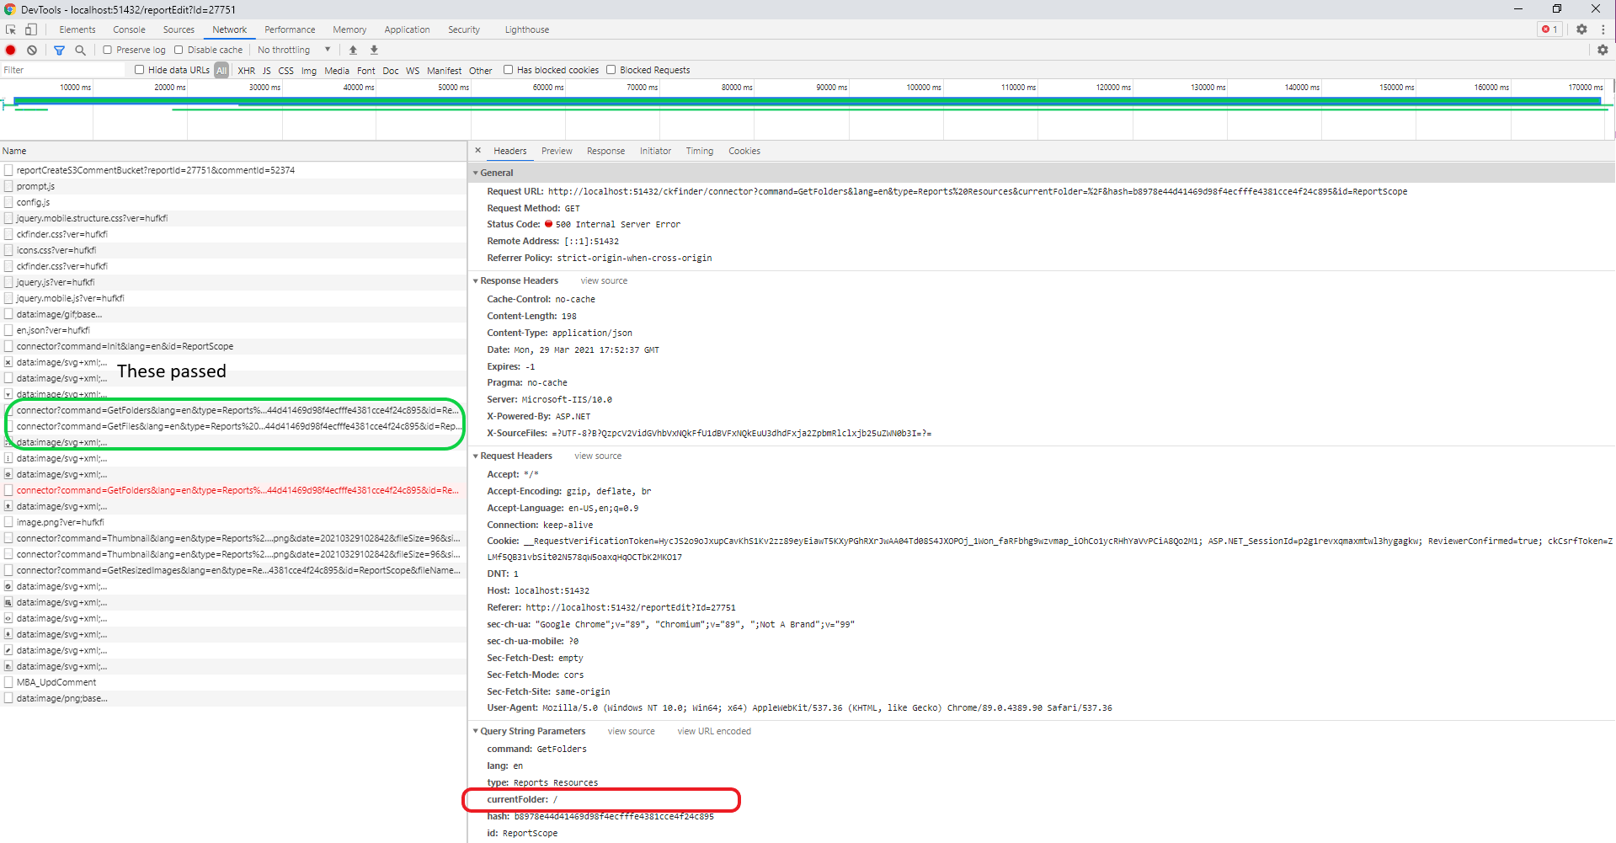The image size is (1616, 843).
Task: Enable the Preserve log checkbox
Action: [107, 50]
